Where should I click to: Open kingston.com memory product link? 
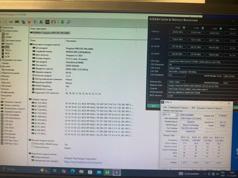pyautogui.click(x=83, y=162)
